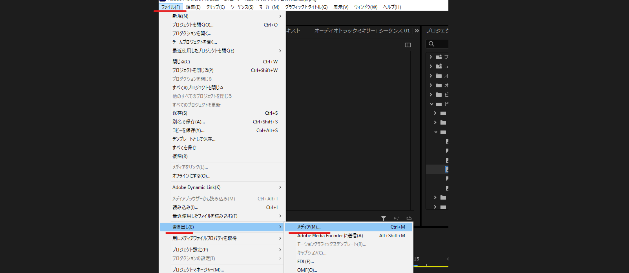
Task: Click the magnifier icon in the project search
Action: (432, 44)
